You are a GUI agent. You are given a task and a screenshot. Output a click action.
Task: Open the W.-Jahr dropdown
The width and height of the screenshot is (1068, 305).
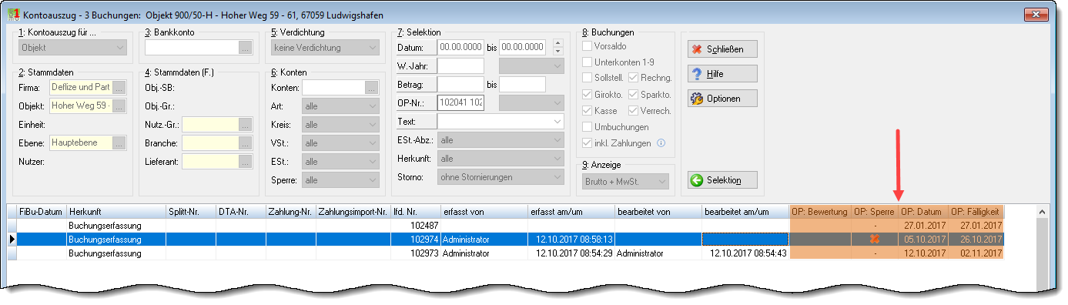532,66
